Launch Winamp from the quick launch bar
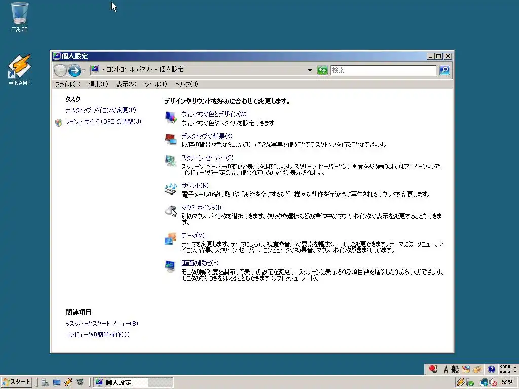The width and height of the screenshot is (519, 389). (x=68, y=383)
